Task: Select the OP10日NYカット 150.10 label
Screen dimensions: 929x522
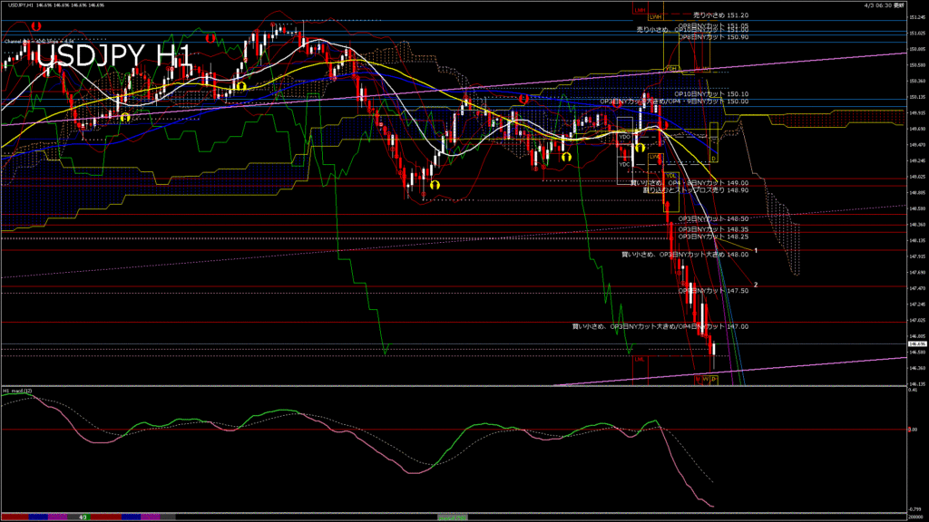Action: [x=713, y=93]
